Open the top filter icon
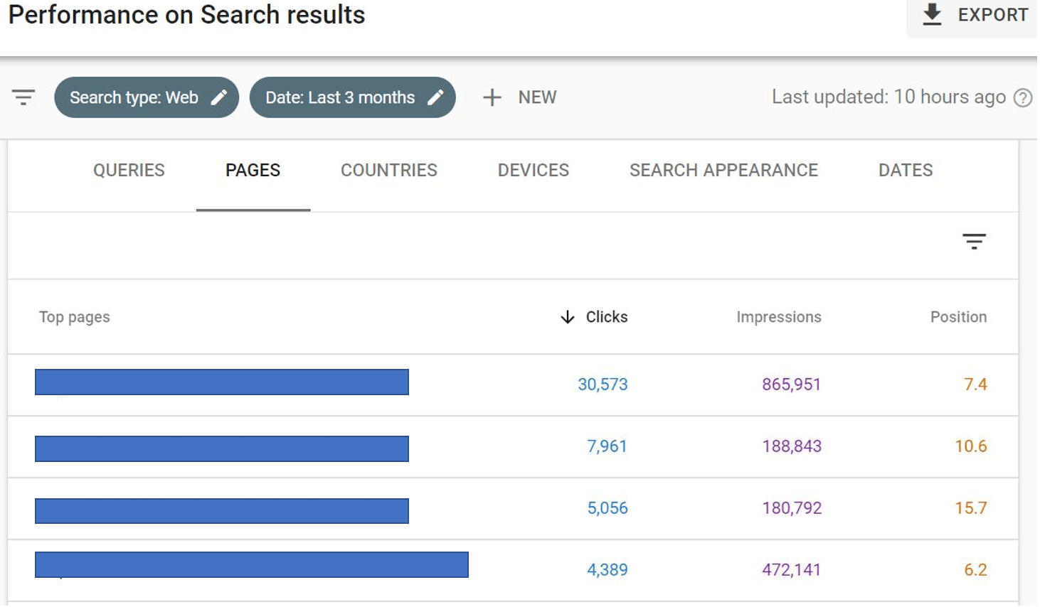1040x607 pixels. (23, 97)
